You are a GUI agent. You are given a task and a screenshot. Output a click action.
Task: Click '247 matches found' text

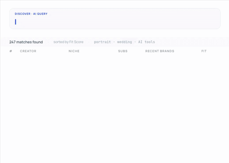[x=26, y=42]
